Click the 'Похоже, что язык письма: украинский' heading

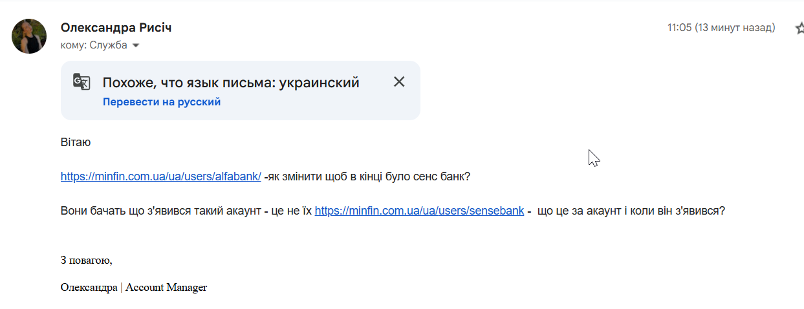(x=231, y=83)
